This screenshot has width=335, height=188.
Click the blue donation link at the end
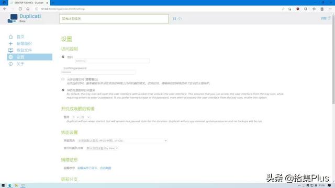(105, 168)
